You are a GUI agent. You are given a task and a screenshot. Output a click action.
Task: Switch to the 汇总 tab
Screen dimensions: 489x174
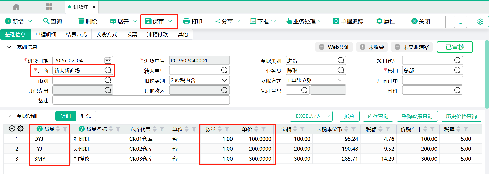(x=85, y=116)
